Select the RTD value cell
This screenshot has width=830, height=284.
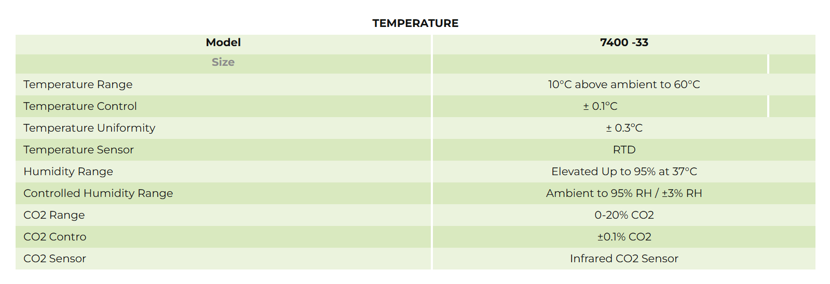click(x=624, y=150)
